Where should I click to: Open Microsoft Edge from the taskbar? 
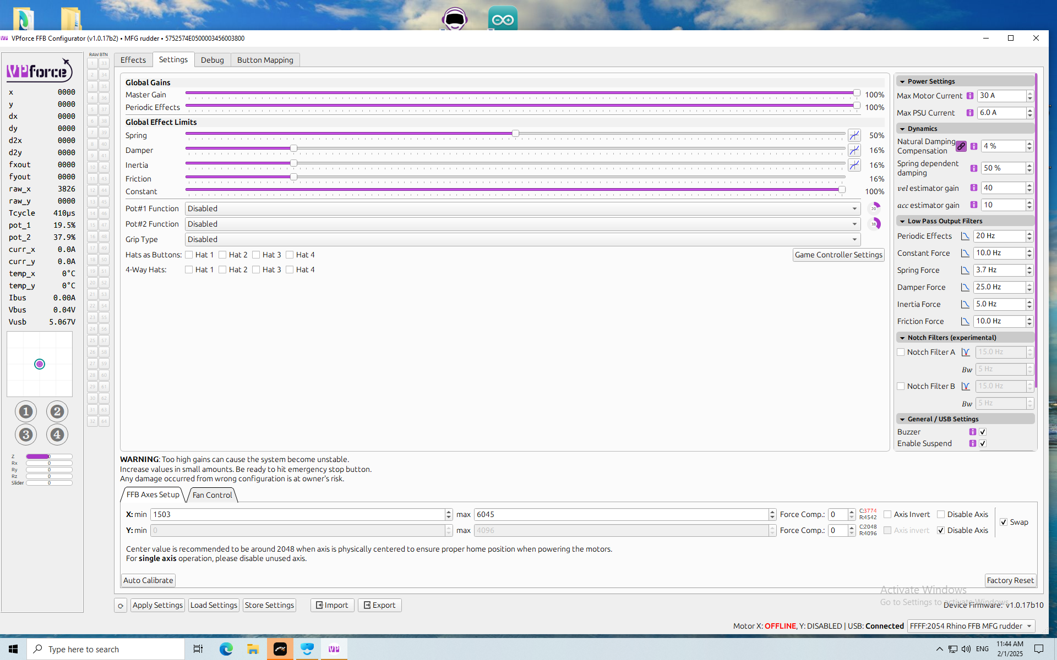(x=226, y=649)
